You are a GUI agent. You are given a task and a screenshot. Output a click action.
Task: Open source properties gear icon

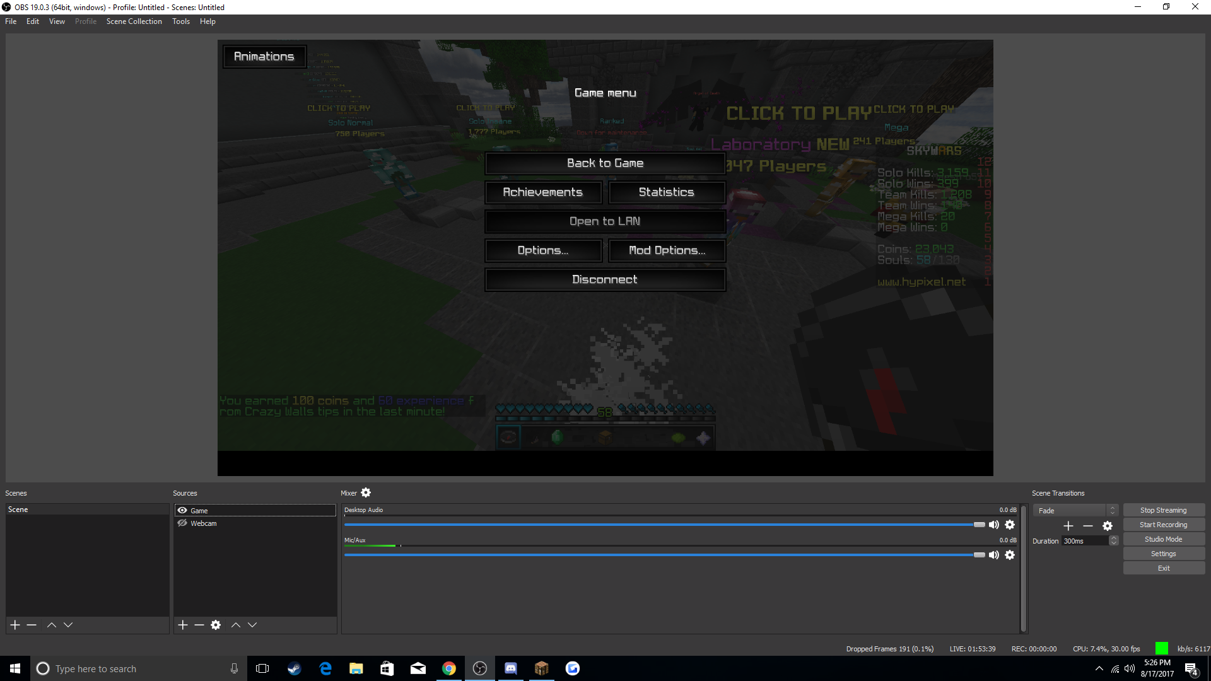tap(216, 625)
